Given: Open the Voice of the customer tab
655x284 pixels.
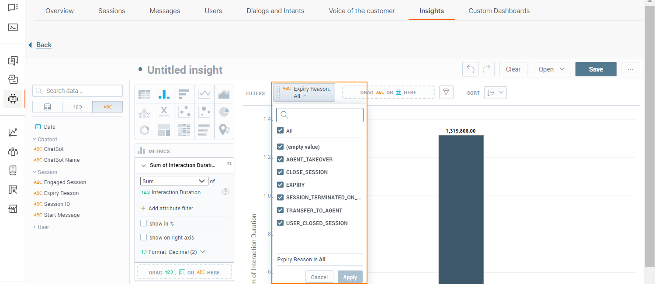Looking at the screenshot, I should (362, 10).
